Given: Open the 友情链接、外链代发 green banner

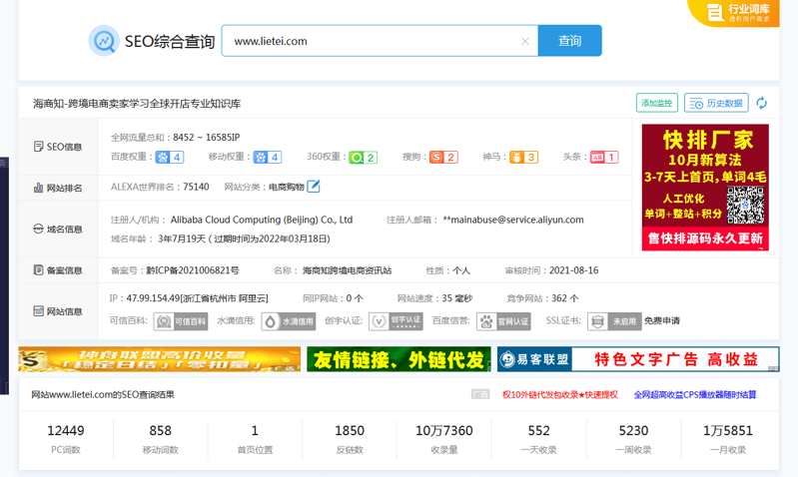Looking at the screenshot, I should [x=399, y=359].
